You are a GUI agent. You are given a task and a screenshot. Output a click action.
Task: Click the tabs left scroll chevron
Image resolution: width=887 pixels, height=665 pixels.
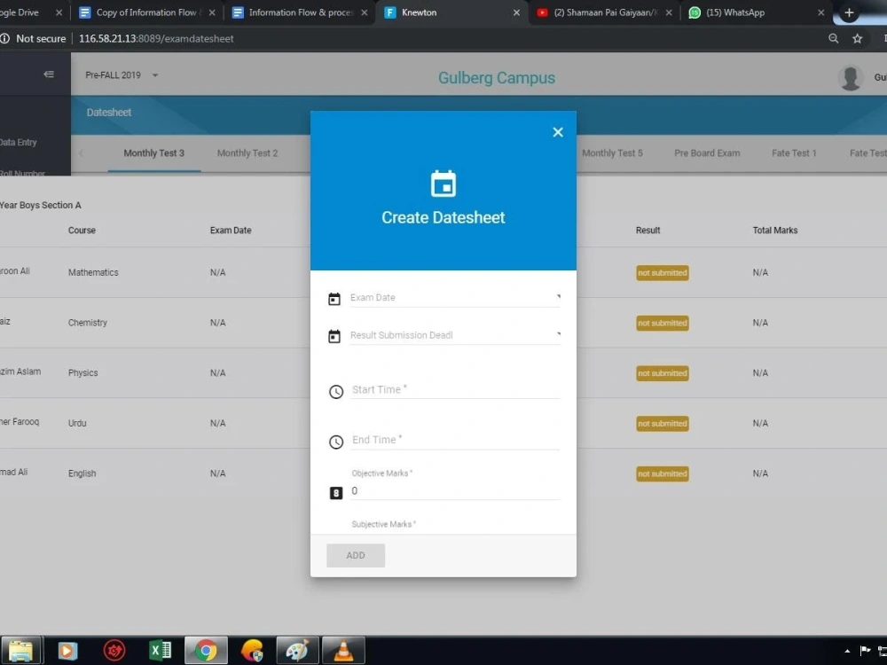coord(81,153)
